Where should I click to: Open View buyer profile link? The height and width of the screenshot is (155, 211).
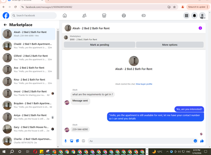point(144,84)
